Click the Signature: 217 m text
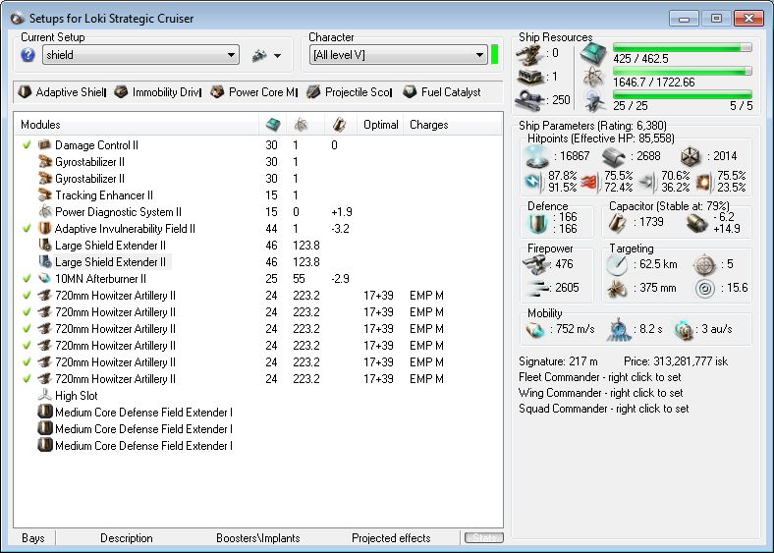 pyautogui.click(x=558, y=361)
